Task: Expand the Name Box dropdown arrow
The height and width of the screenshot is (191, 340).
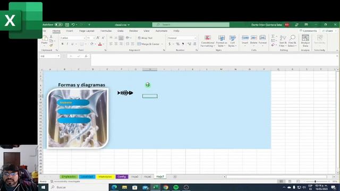Action: (58, 56)
